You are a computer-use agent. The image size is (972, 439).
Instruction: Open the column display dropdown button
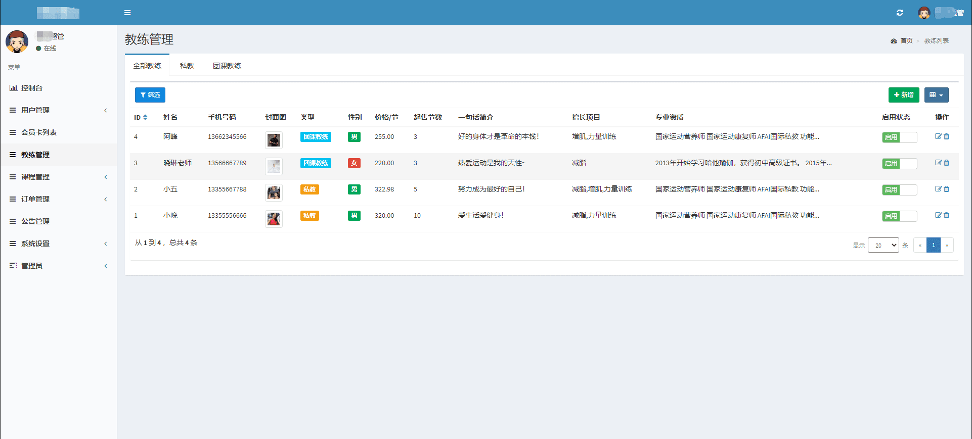click(x=936, y=95)
